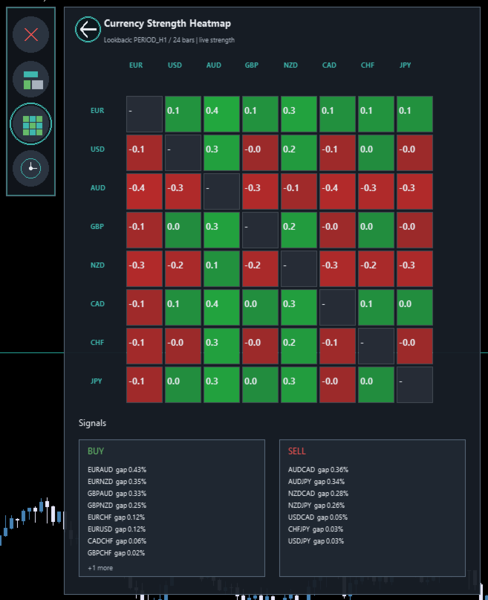Click the NZD vs AUD 0.1 cell
Image resolution: width=488 pixels, height=600 pixels.
[x=221, y=268]
